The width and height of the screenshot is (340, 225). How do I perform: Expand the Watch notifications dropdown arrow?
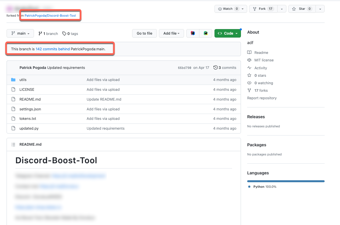[x=243, y=9]
